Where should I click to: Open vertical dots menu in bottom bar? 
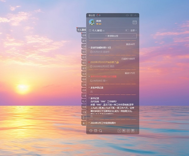(136, 131)
